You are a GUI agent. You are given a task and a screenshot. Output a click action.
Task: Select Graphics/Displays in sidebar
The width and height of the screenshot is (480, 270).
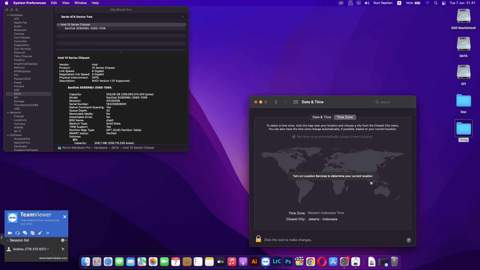pyautogui.click(x=25, y=64)
